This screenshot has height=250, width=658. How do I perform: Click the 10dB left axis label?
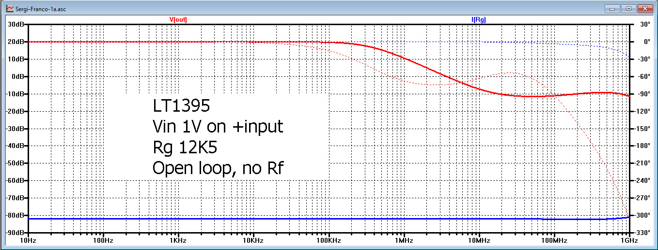coord(16,59)
